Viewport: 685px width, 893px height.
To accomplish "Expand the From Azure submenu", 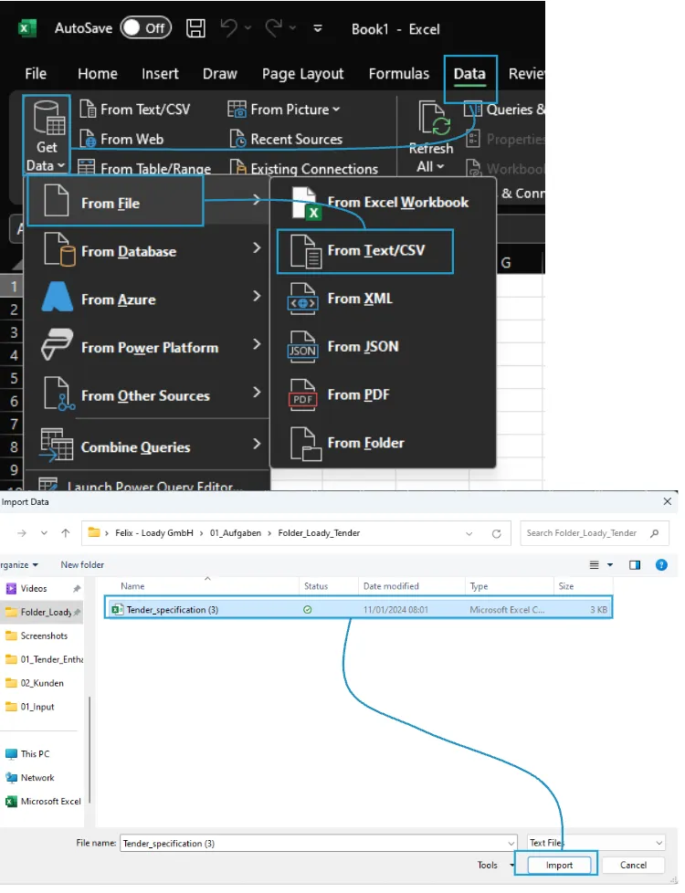I will 148,299.
